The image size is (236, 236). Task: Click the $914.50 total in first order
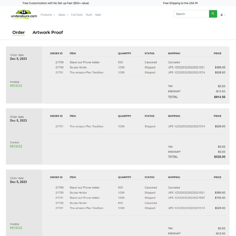[x=219, y=97]
